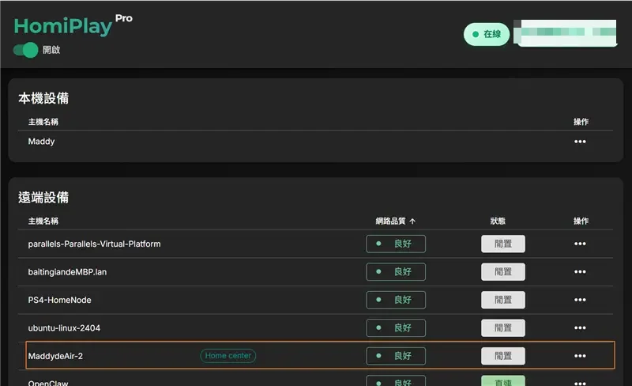Click 閒置 status button for MaddydeAir-2
Image resolution: width=632 pixels, height=386 pixels.
tap(503, 356)
